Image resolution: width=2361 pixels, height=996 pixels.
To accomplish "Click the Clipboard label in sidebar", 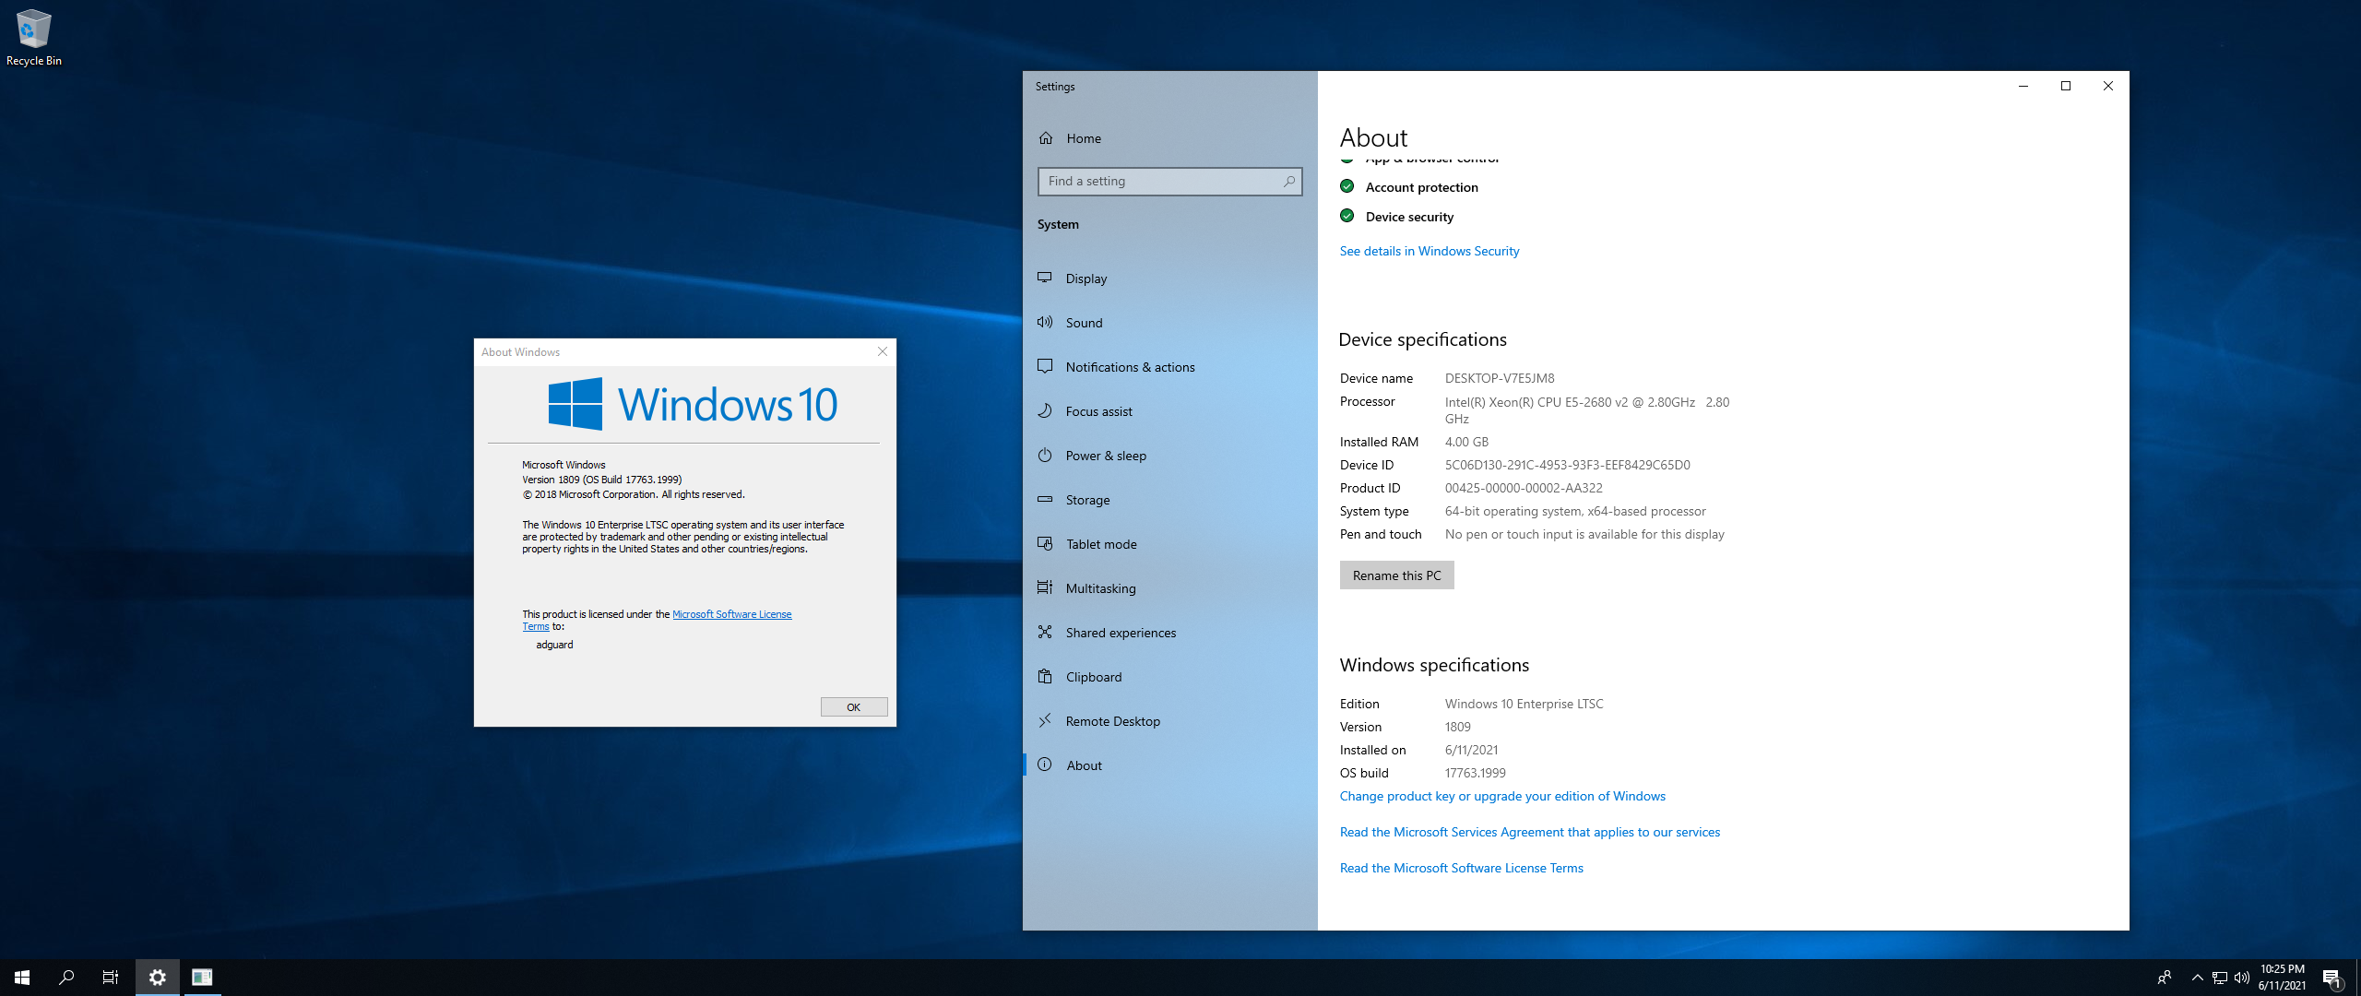I will 1094,677.
